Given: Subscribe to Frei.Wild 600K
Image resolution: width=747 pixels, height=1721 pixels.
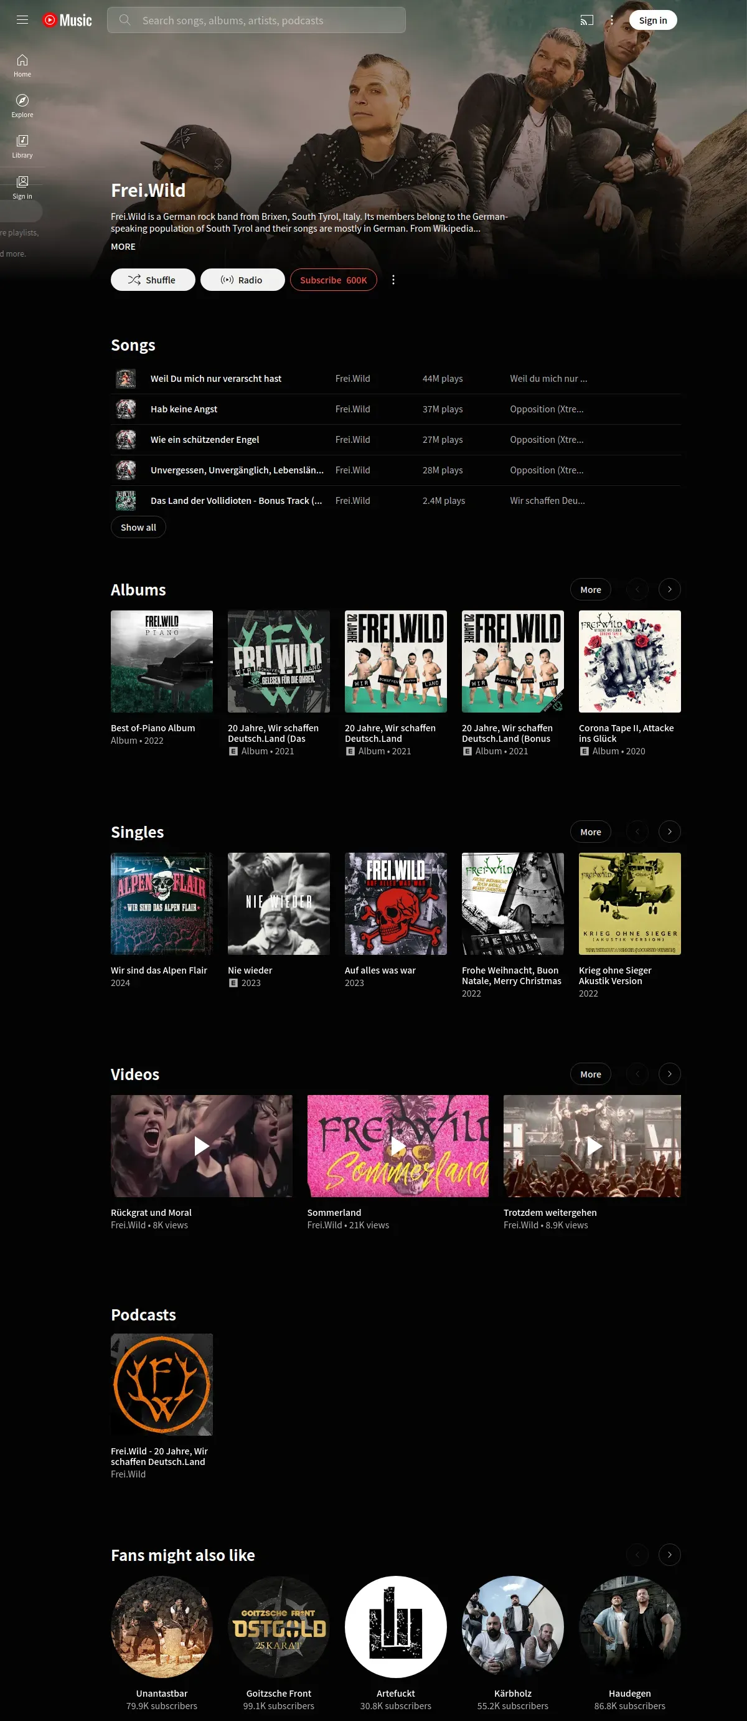Looking at the screenshot, I should (x=333, y=280).
